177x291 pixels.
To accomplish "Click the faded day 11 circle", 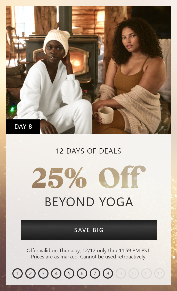I will 147,273.
